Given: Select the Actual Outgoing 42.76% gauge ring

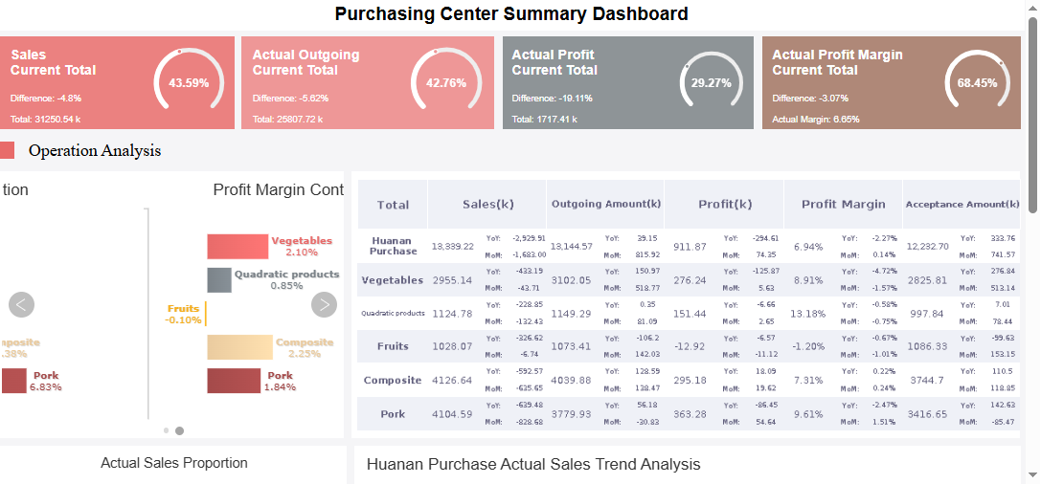Looking at the screenshot, I should tap(446, 82).
